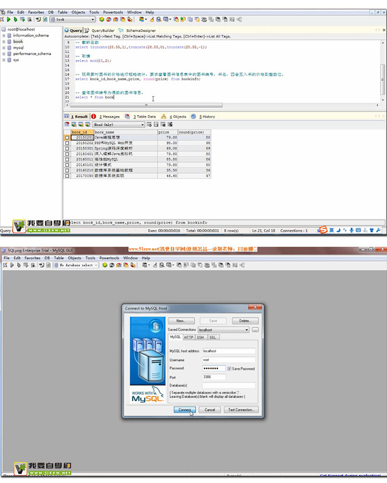Click the ellipsis button beside Saved Connections
Image resolution: width=387 pixels, height=483 pixels.
point(255,330)
